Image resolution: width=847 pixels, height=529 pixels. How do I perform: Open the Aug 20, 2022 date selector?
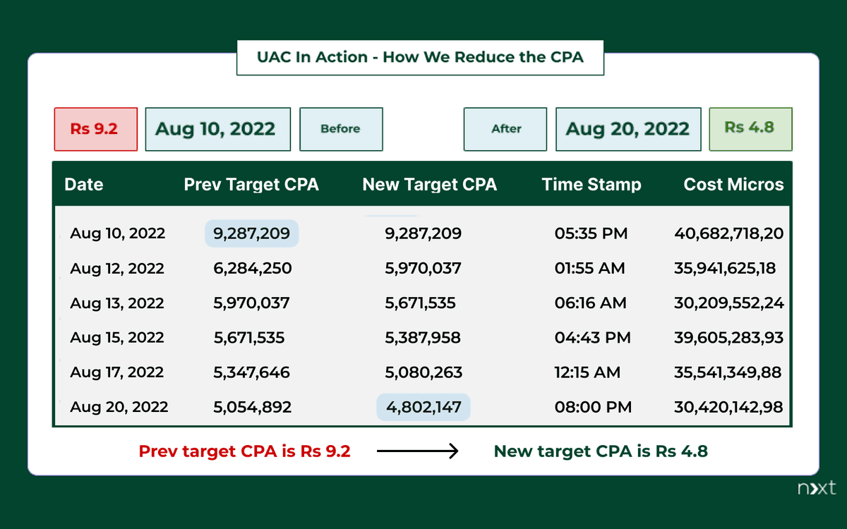pos(627,129)
